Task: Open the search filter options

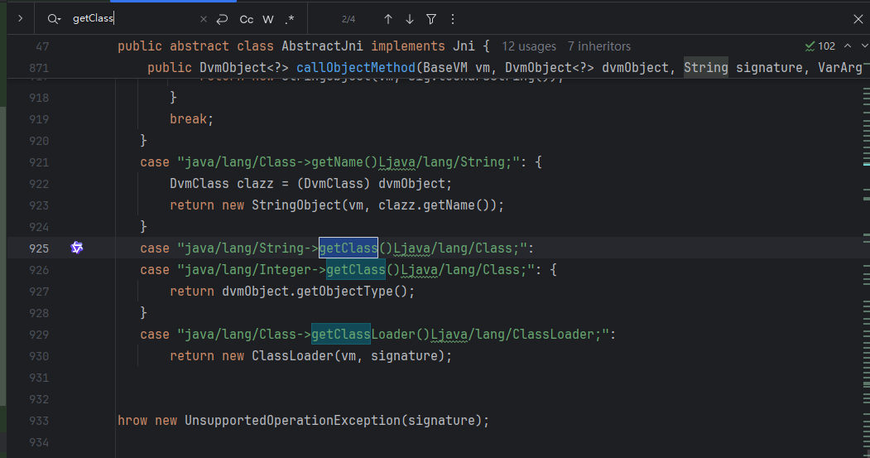Action: click(x=431, y=19)
